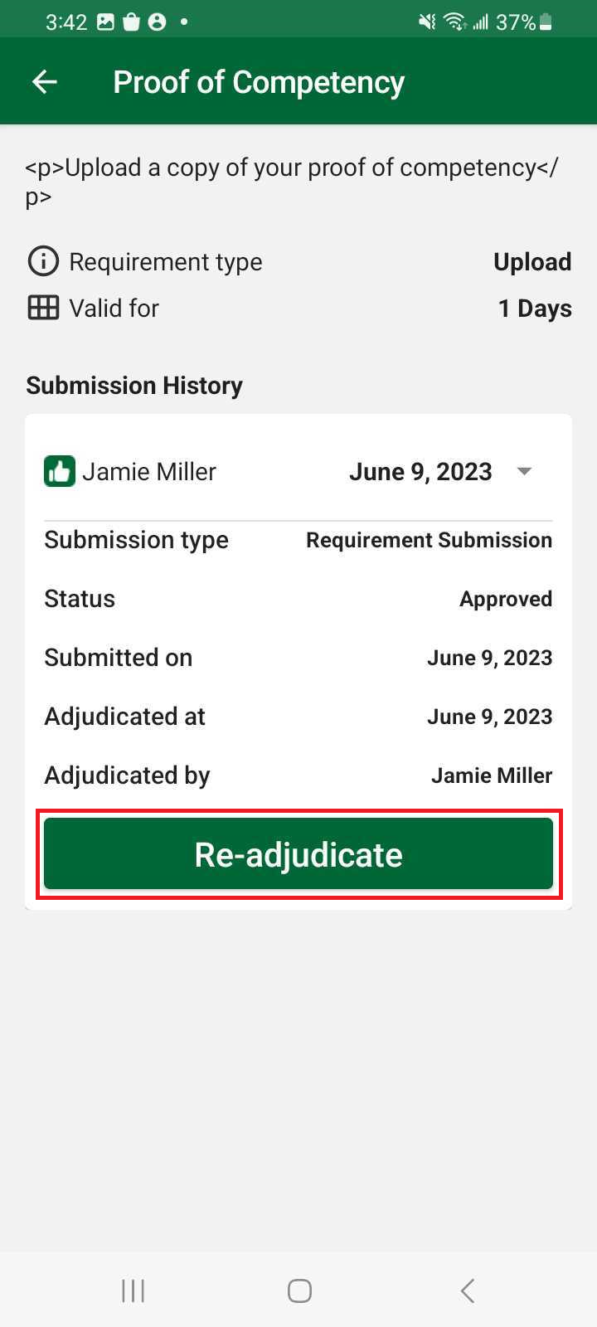Tap the Wi-Fi status icon
The image size is (597, 1327).
[x=454, y=22]
